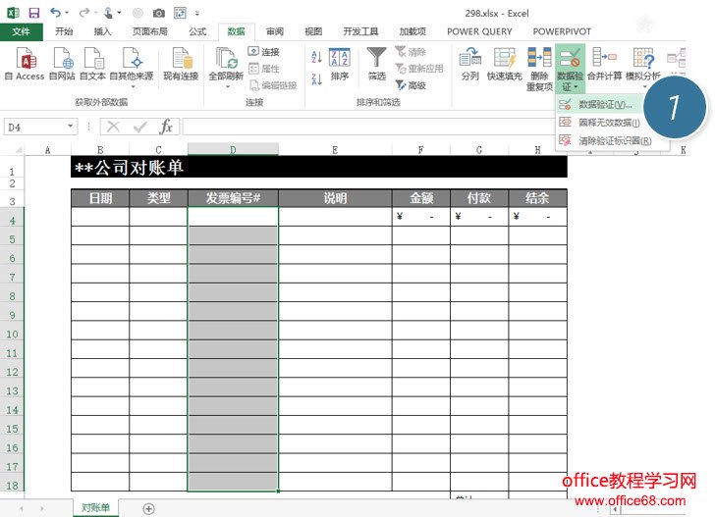Click the Select All corner triangle
Screen dimensions: 715x517
(x=19, y=149)
